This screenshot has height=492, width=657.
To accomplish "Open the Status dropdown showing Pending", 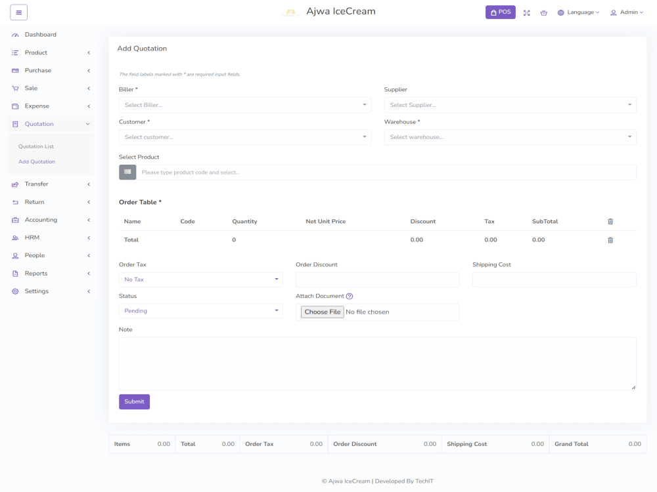I will point(200,310).
